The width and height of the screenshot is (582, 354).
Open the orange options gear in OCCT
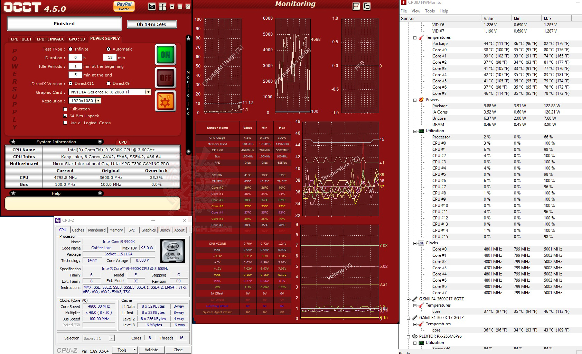(x=166, y=101)
